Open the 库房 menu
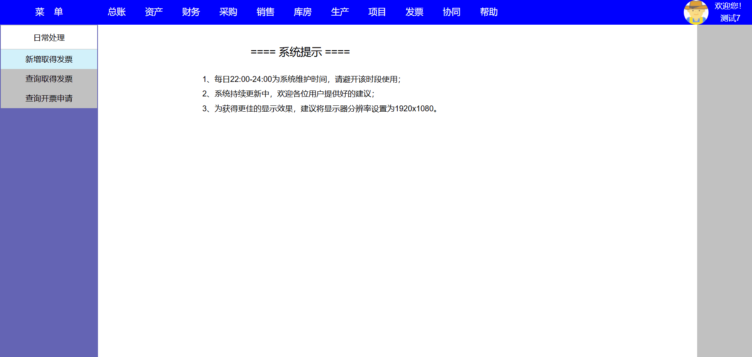 [303, 12]
